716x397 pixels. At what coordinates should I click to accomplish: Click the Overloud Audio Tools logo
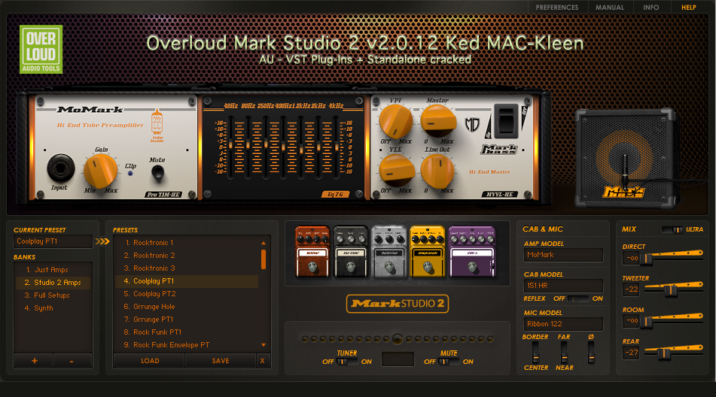tap(41, 49)
